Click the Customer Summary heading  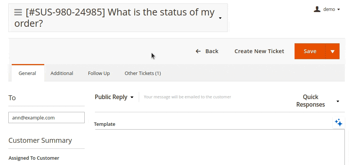(40, 140)
